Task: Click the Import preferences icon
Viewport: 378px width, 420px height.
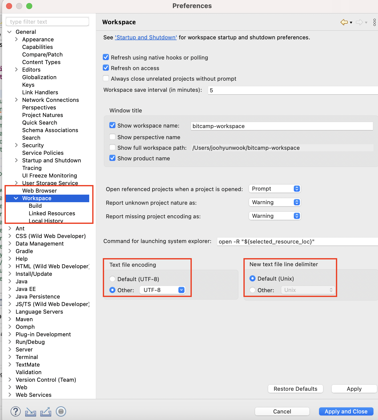Action: point(30,412)
